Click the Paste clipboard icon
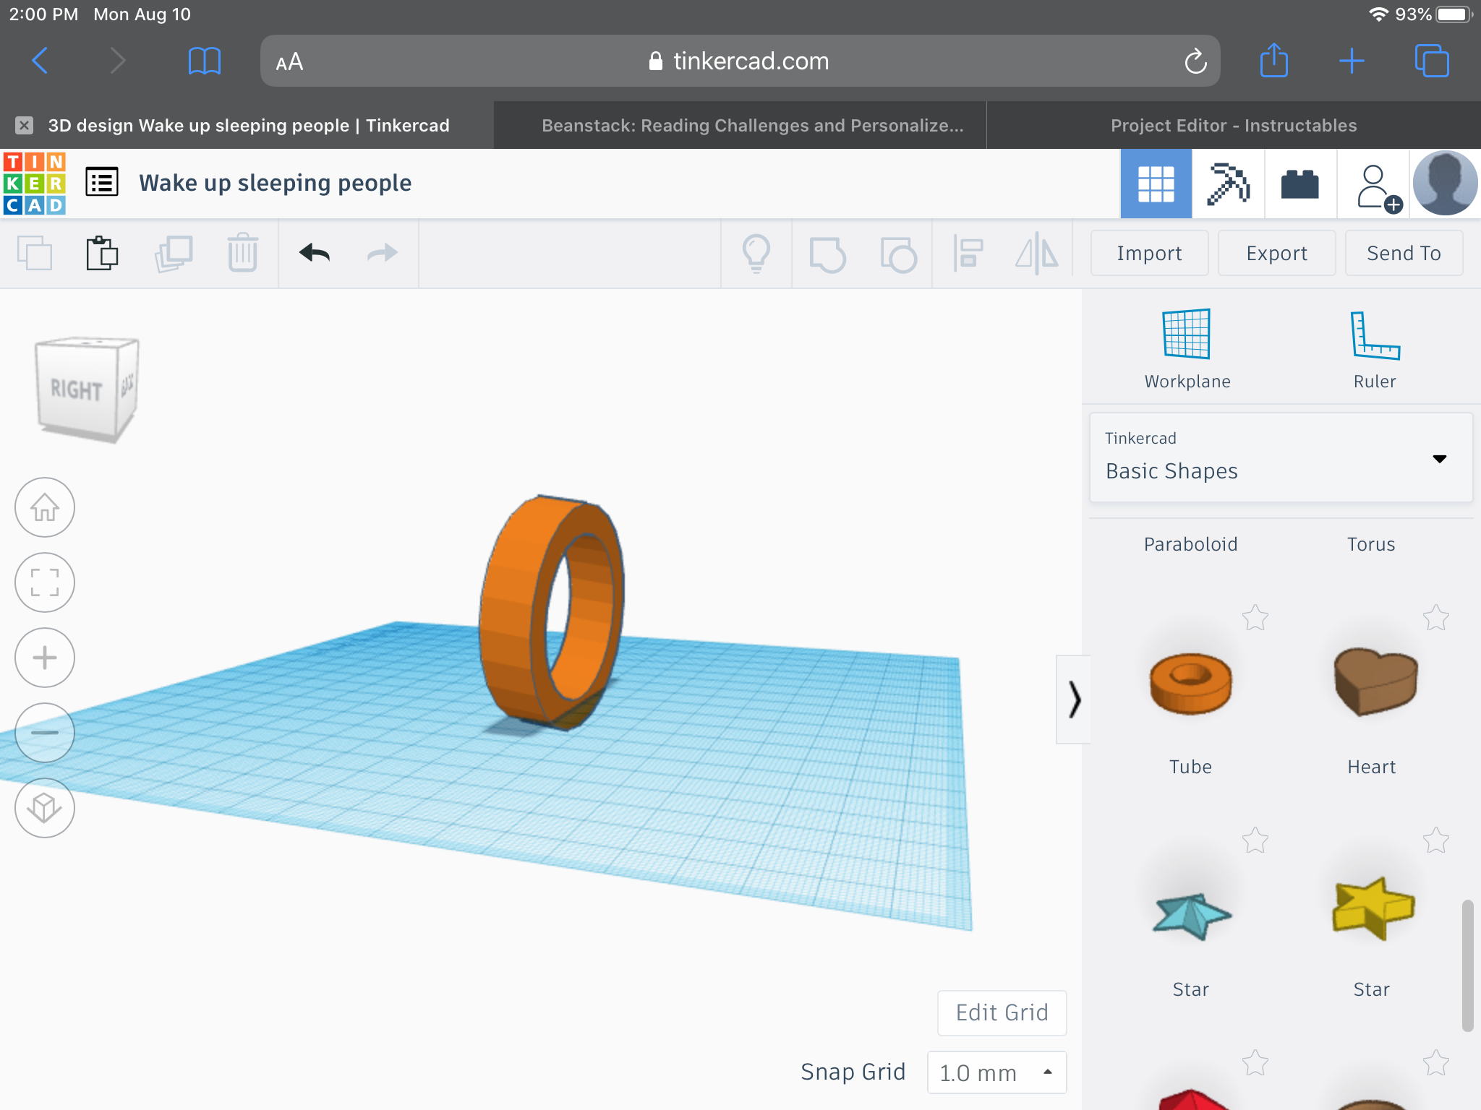The image size is (1481, 1110). 102,253
